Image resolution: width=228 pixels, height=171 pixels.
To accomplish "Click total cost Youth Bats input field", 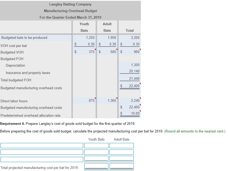I will [96, 167].
